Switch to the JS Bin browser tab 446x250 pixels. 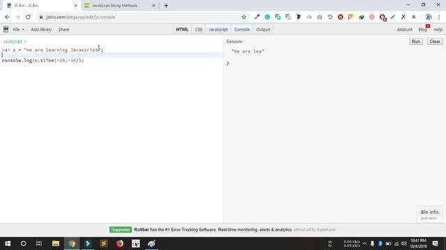click(x=41, y=6)
